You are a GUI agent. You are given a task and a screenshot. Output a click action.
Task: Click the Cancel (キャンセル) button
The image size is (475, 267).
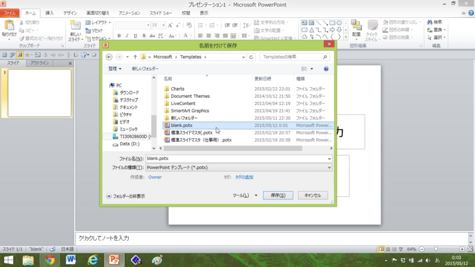pos(313,195)
